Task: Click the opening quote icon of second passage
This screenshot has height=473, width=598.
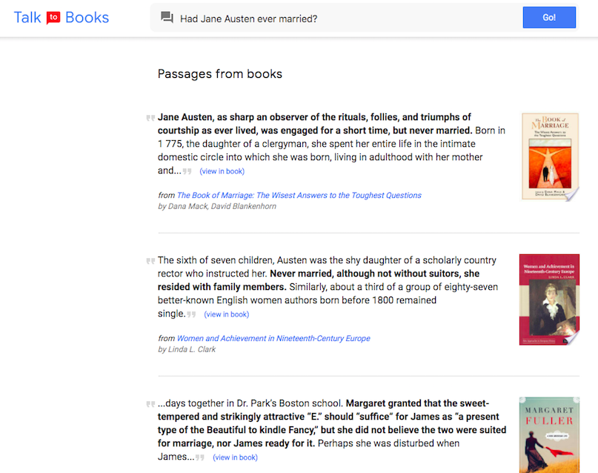Action: coord(150,261)
